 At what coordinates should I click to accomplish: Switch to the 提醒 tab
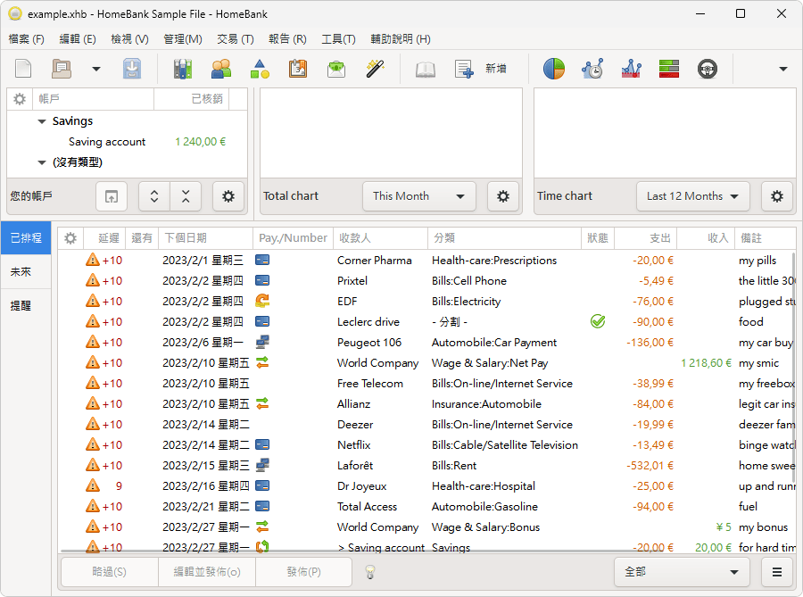[26, 306]
